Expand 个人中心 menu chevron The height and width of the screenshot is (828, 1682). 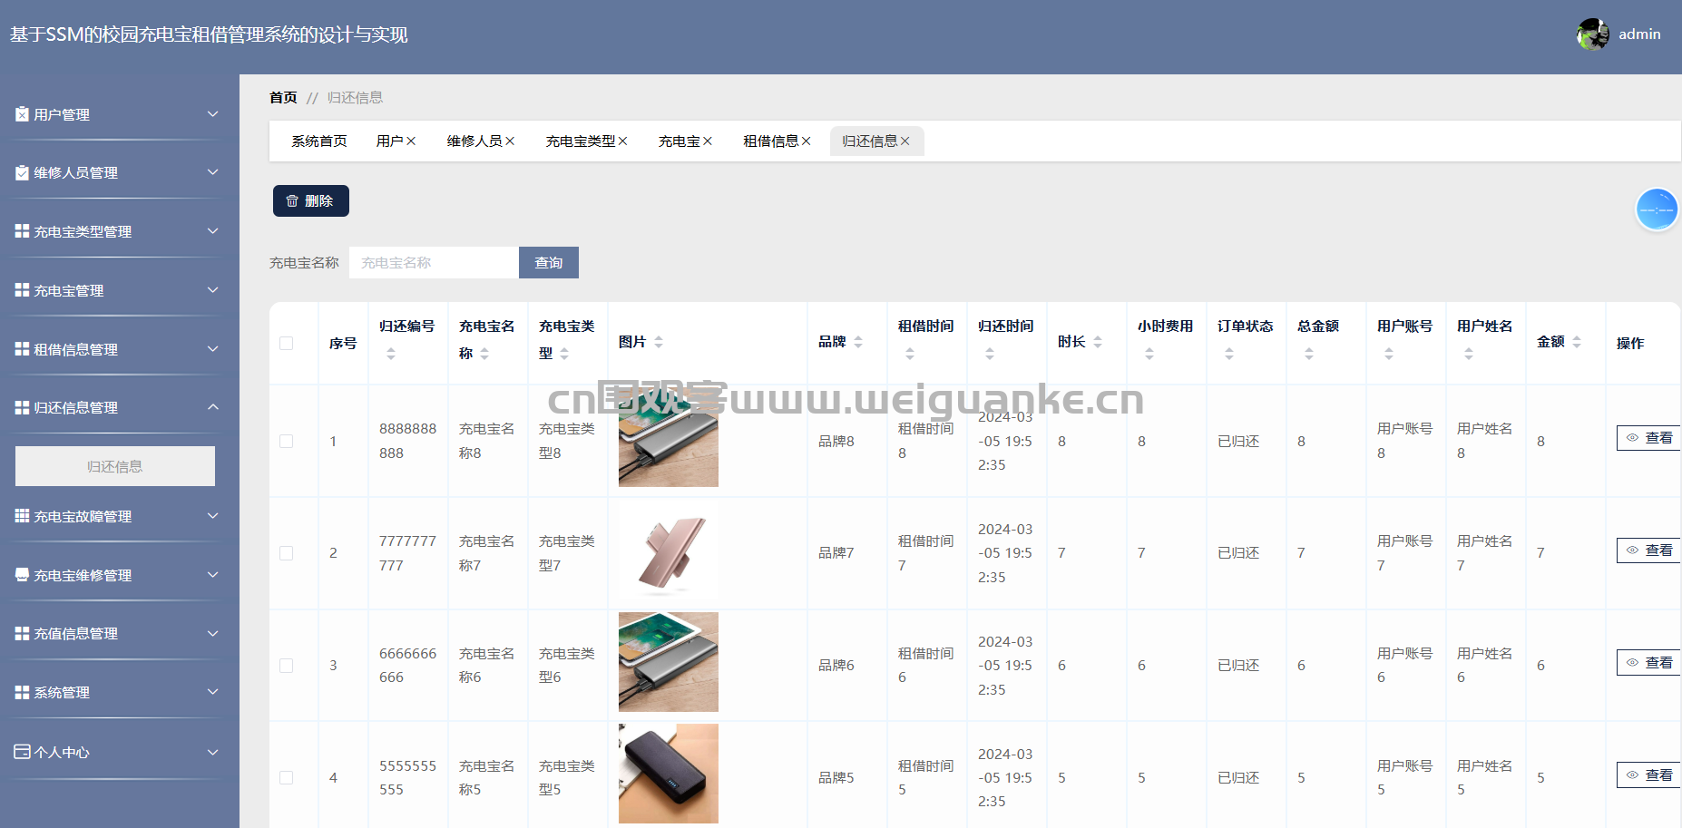coord(213,752)
